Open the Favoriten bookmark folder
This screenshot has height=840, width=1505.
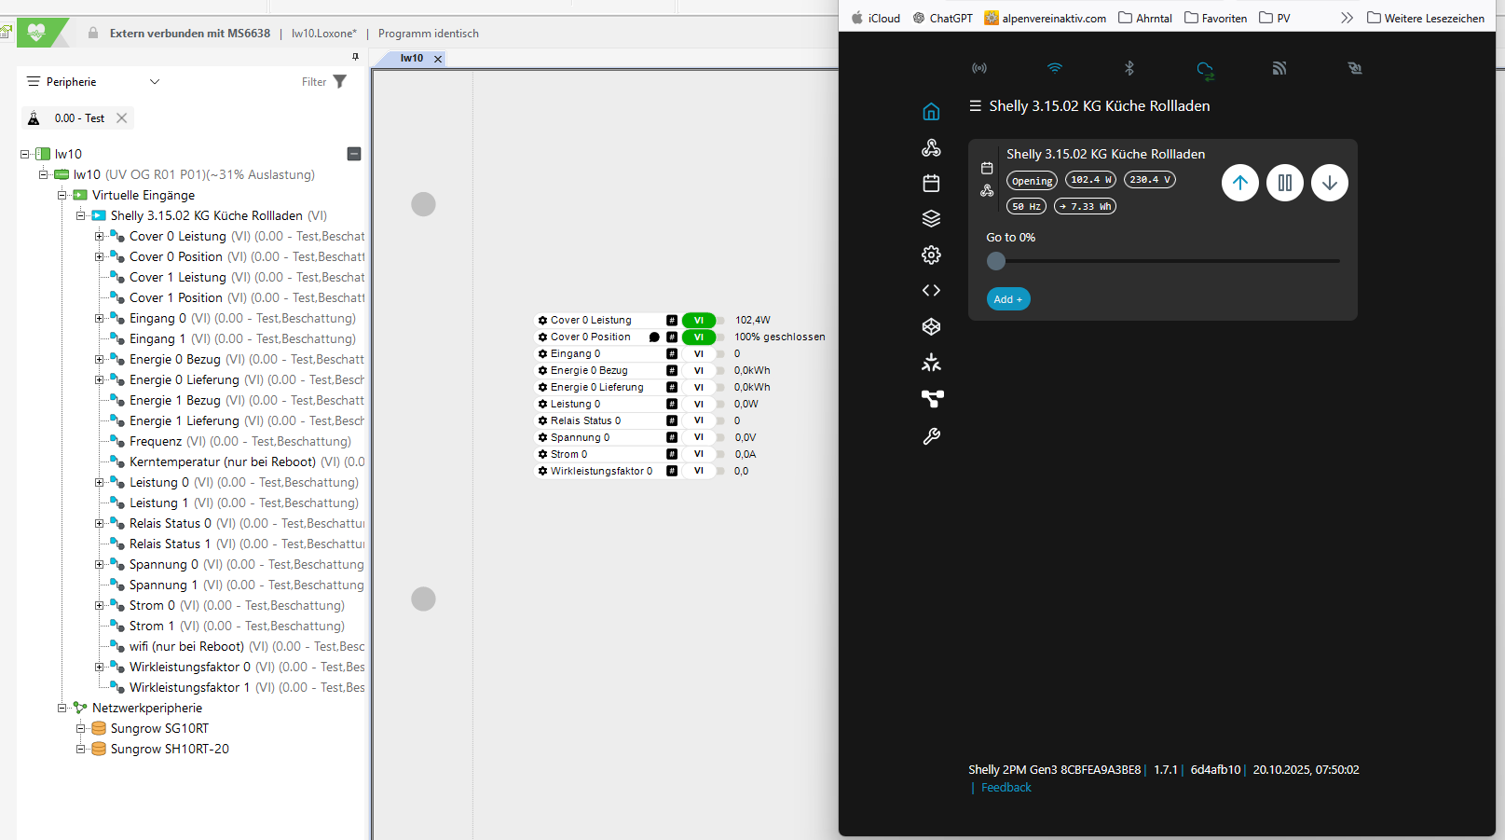pos(1216,18)
